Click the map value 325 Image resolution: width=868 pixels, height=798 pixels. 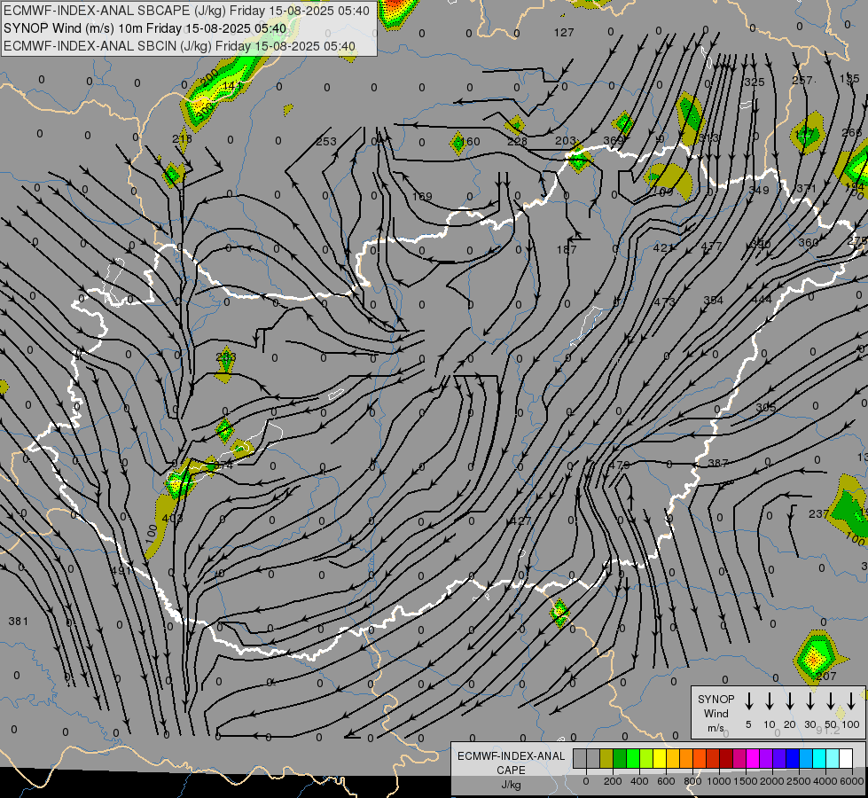754,82
